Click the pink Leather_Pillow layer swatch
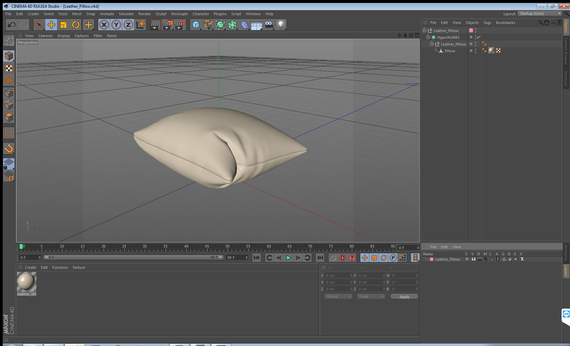The image size is (570, 346). (x=471, y=30)
